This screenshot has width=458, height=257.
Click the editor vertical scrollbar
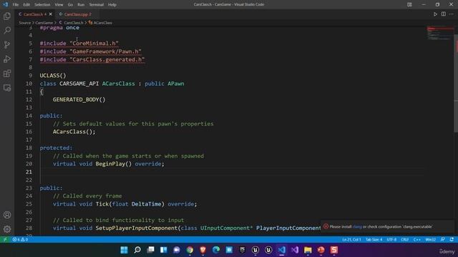point(456,83)
